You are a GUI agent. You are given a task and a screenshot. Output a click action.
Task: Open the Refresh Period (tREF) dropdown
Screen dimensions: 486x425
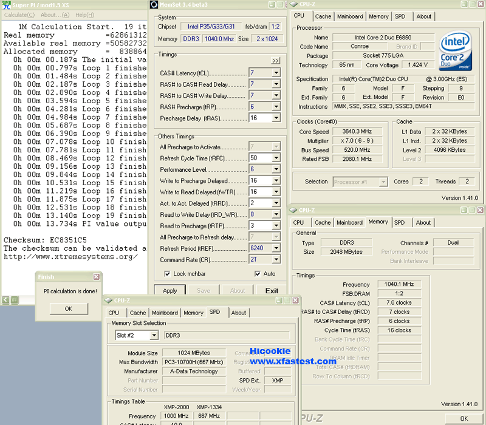point(276,248)
